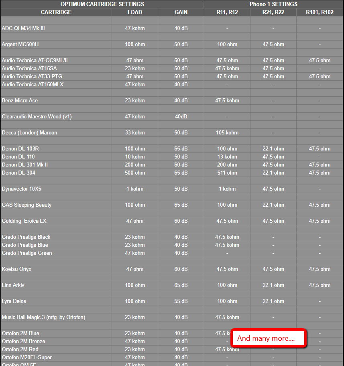Image resolution: width=344 pixels, height=366 pixels.
Task: Select the Benz Micro Ace cartridge name
Action: point(20,101)
